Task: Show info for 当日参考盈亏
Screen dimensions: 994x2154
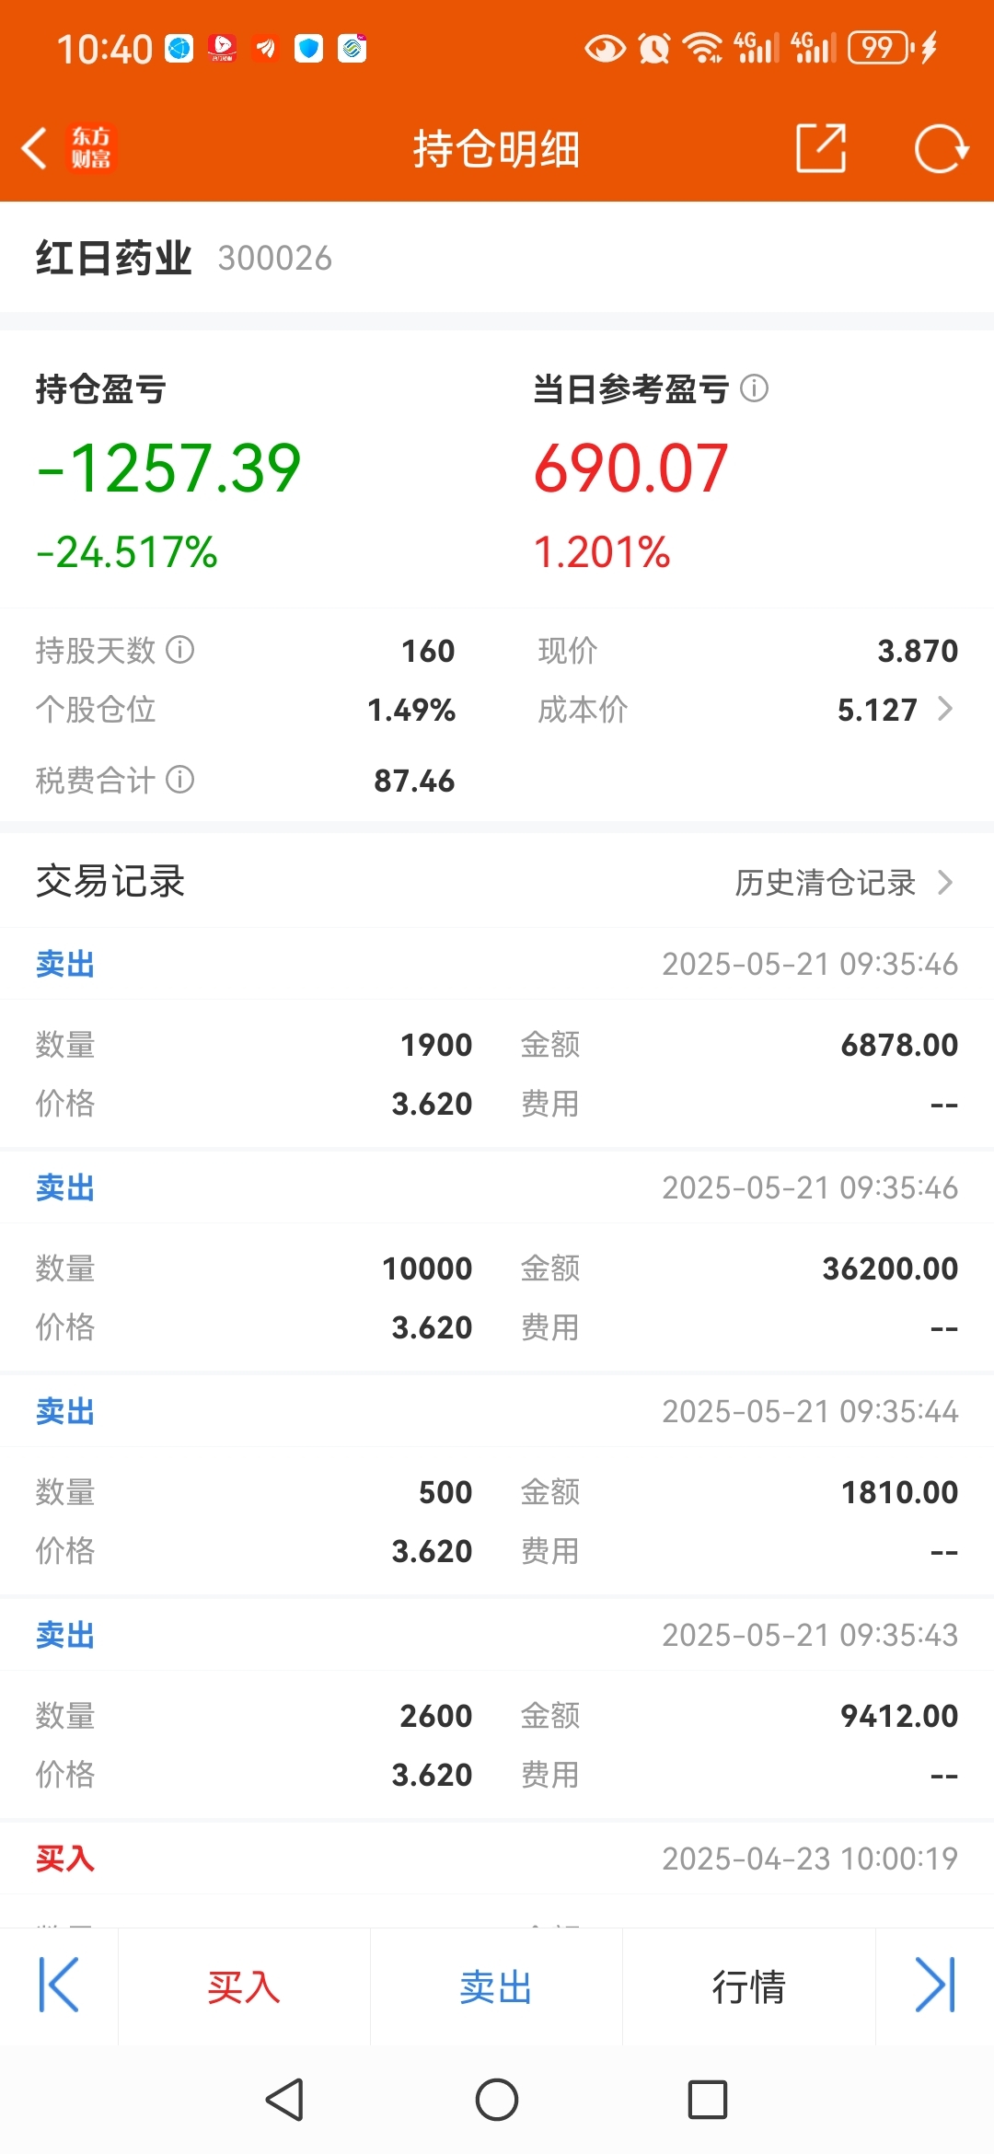Action: point(754,388)
